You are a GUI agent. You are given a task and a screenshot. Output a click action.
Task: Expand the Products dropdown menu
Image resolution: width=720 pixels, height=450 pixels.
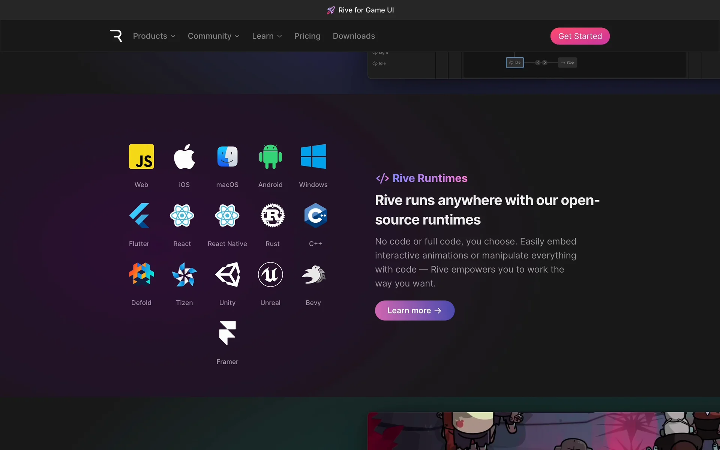click(x=154, y=36)
